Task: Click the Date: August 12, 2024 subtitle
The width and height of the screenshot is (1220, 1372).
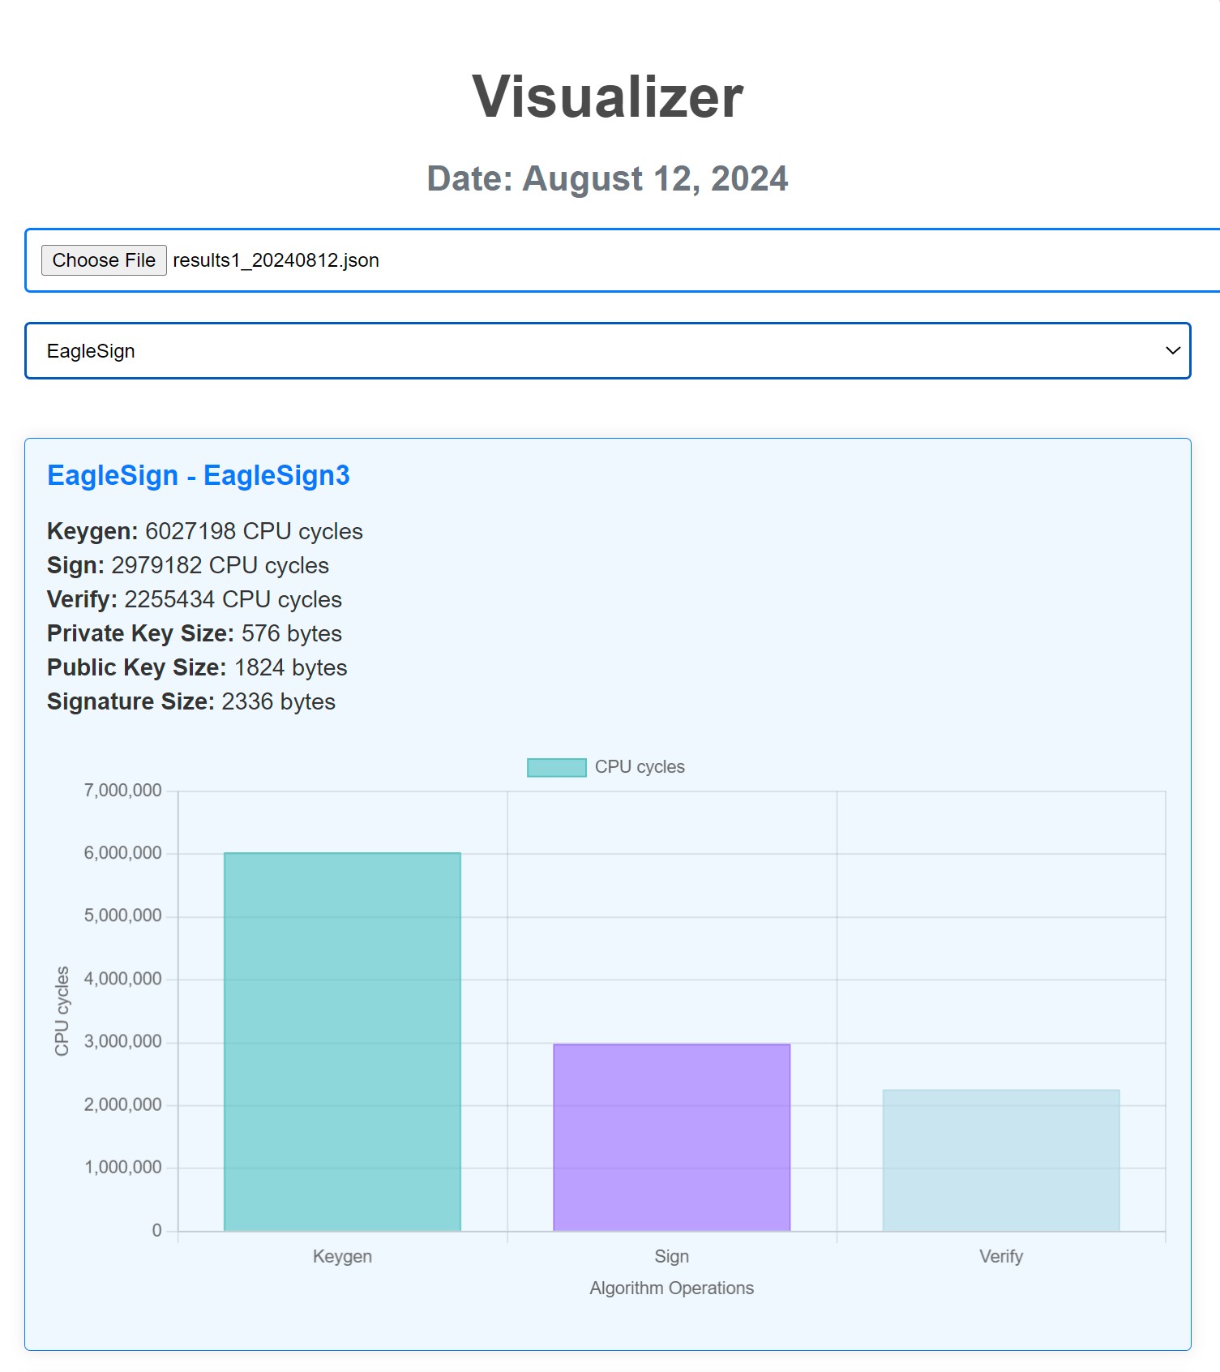Action: (608, 178)
